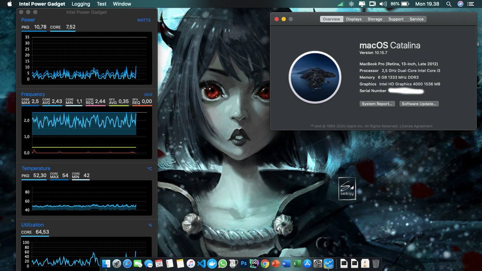Click the CORE power value 7,52
The height and width of the screenshot is (271, 482).
(71, 27)
